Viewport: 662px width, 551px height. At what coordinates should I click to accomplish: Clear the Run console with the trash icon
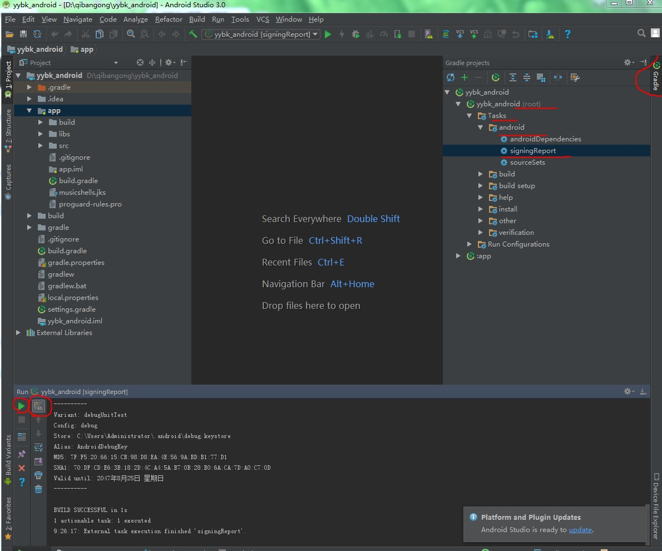point(38,489)
